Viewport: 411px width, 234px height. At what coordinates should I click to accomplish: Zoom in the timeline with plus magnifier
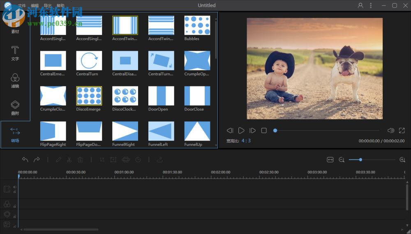pos(402,160)
